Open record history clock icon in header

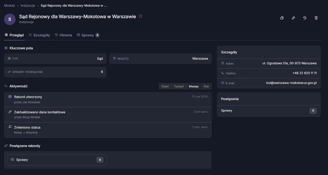[x=305, y=18]
